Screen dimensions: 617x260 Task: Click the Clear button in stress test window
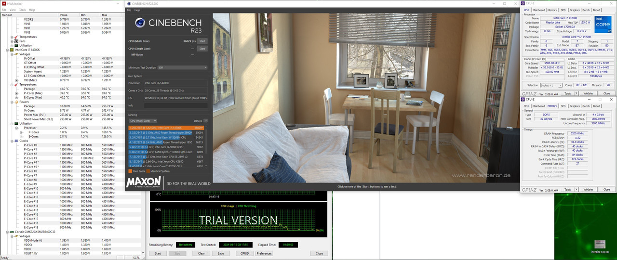point(201,253)
